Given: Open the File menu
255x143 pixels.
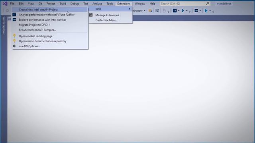Looking at the screenshot, I should tap(12, 4).
